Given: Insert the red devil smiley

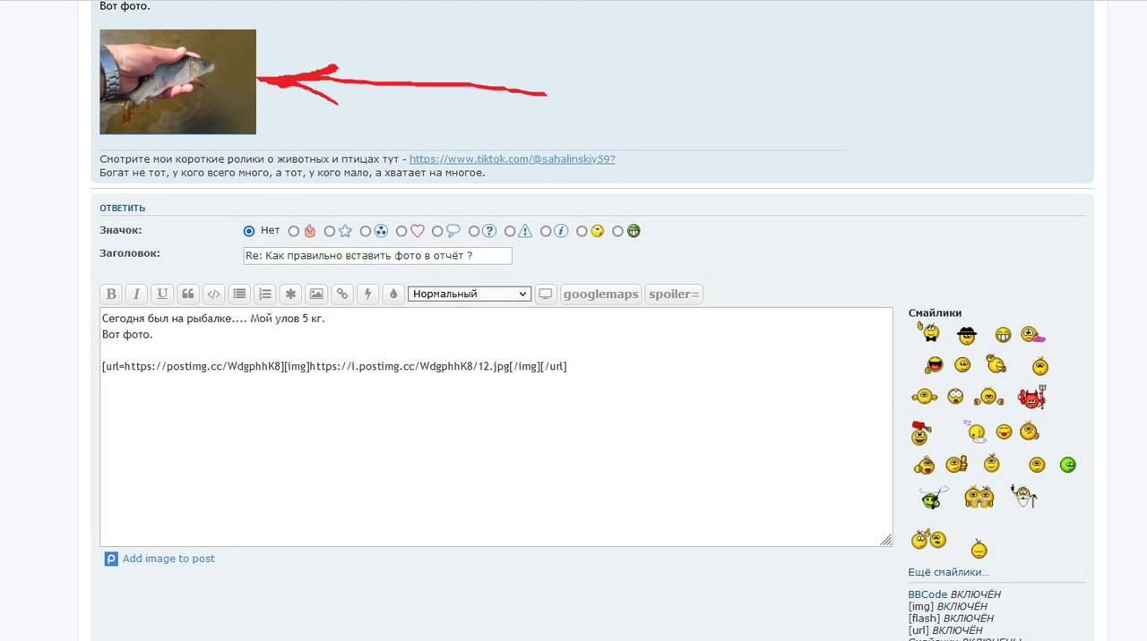Looking at the screenshot, I should [1032, 397].
